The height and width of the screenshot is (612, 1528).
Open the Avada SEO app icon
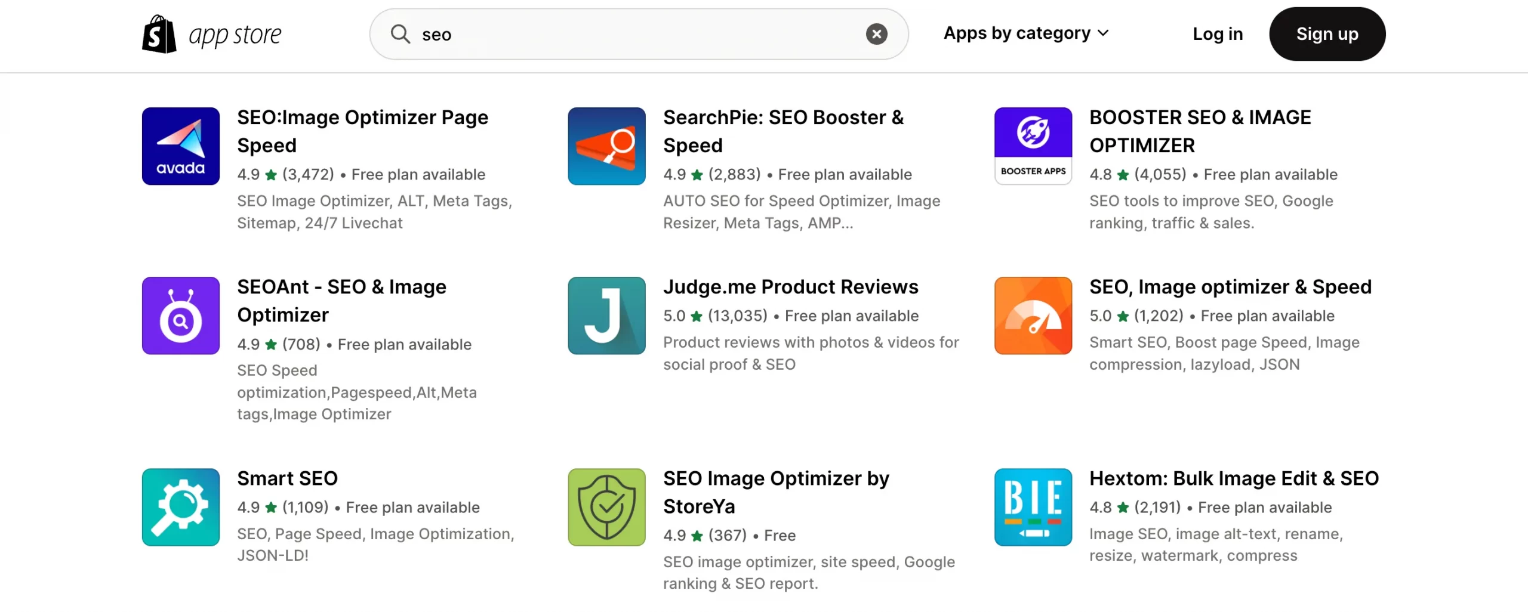181,146
